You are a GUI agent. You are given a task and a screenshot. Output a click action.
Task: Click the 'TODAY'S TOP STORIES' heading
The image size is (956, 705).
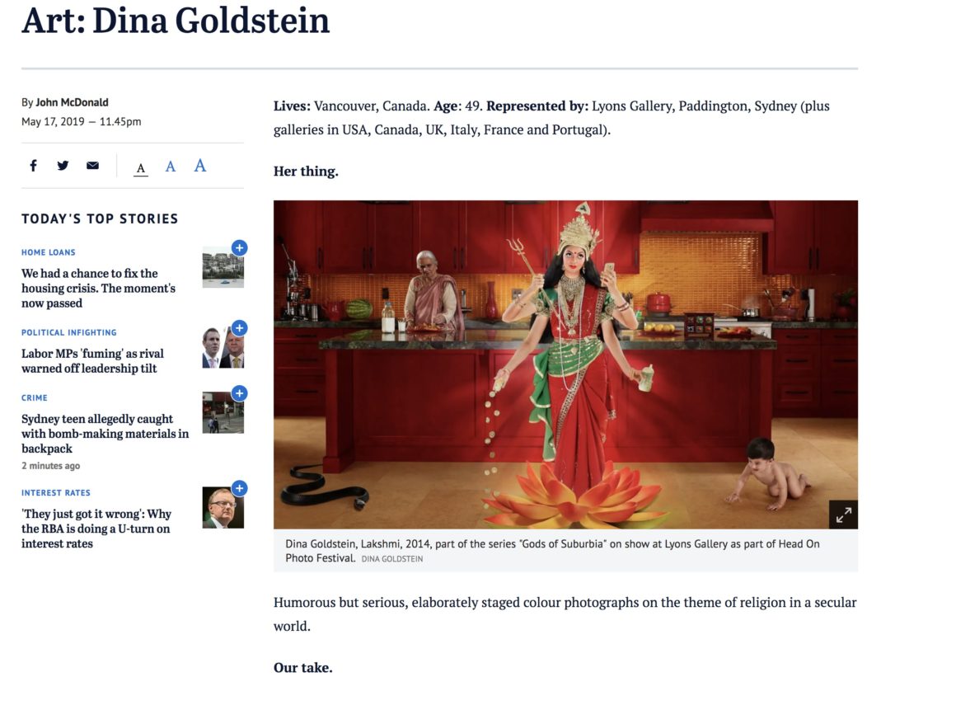pyautogui.click(x=100, y=219)
